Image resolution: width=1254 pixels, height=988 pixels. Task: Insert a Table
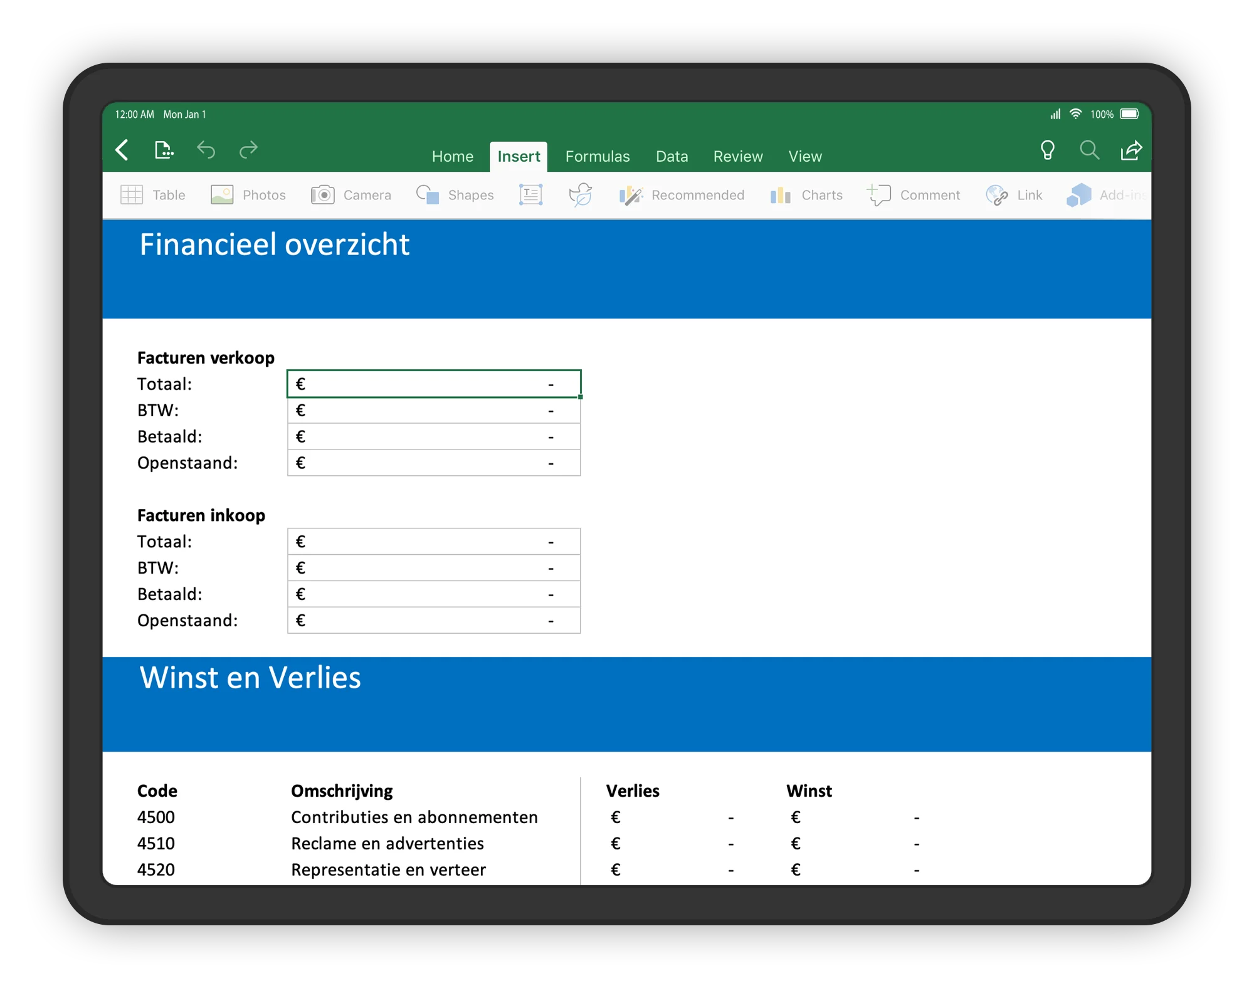[152, 195]
